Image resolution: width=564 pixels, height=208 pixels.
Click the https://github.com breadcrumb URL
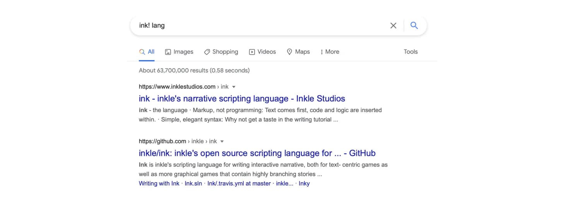tap(162, 141)
